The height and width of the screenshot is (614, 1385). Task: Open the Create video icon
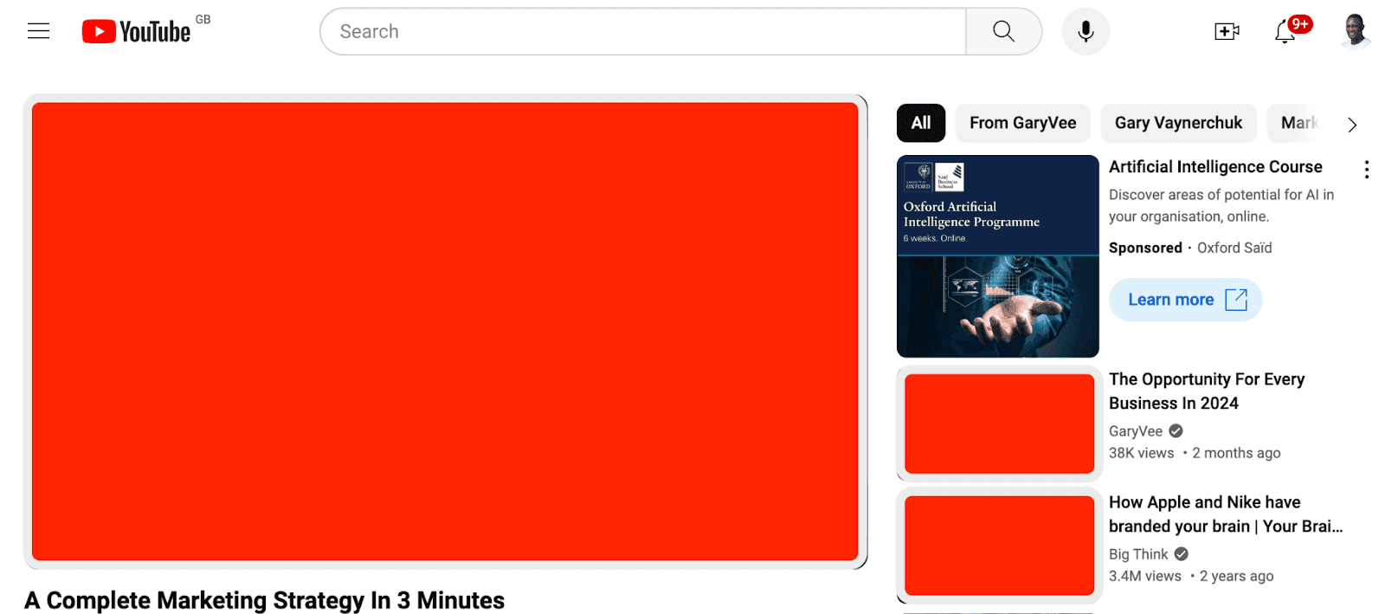click(1227, 31)
